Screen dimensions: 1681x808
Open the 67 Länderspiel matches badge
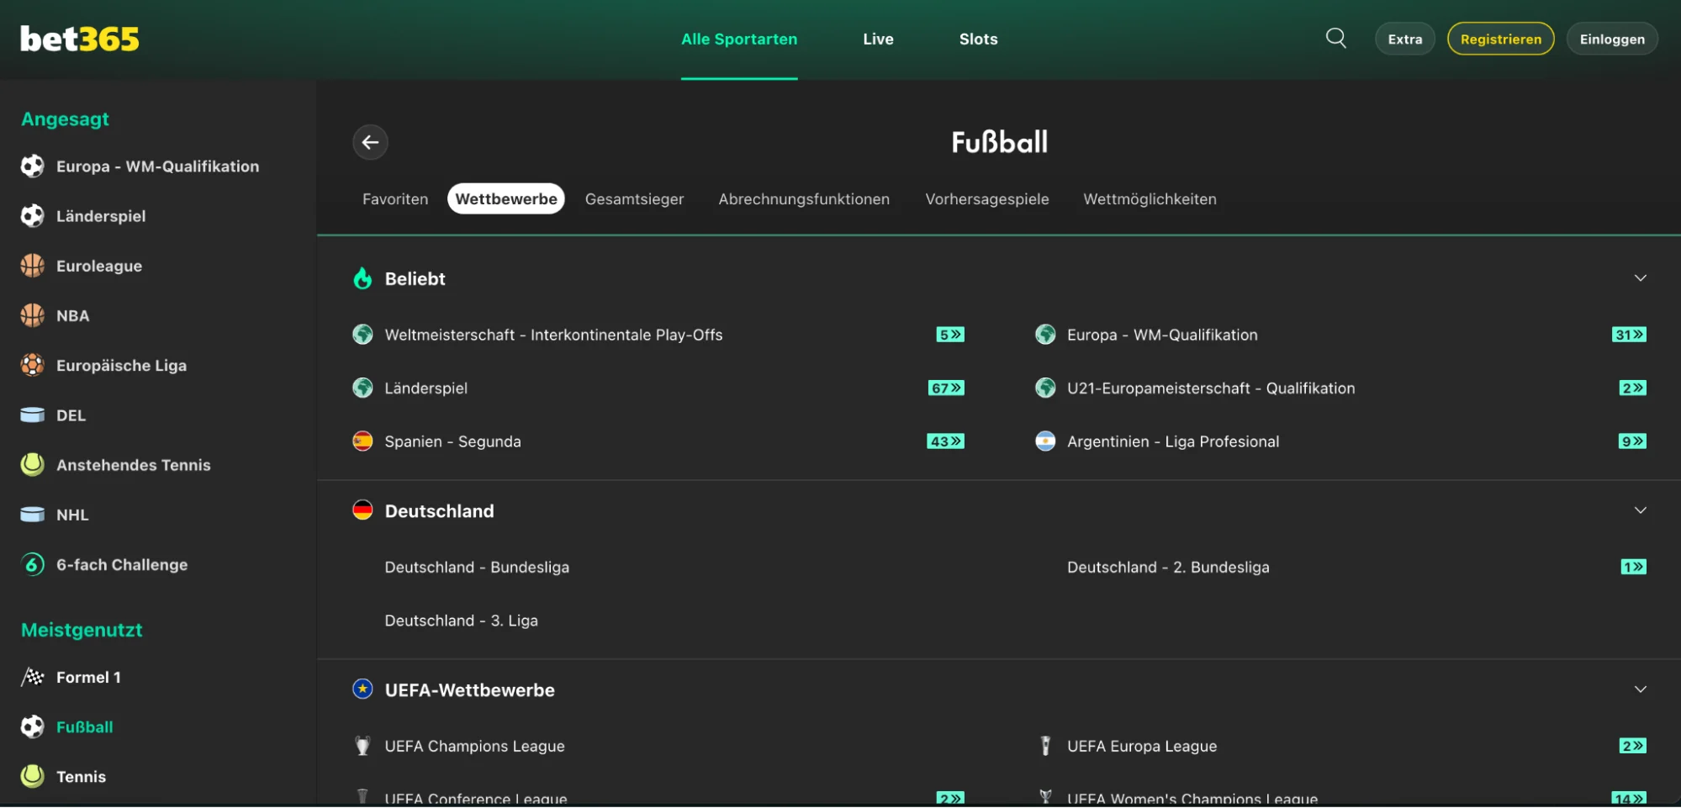click(x=945, y=388)
